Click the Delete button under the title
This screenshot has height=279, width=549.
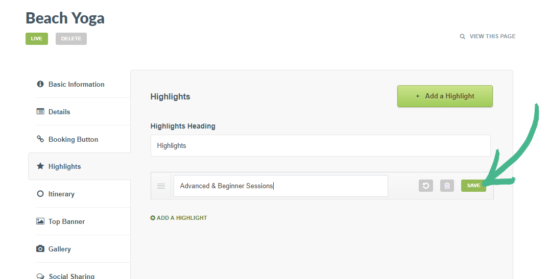(71, 39)
